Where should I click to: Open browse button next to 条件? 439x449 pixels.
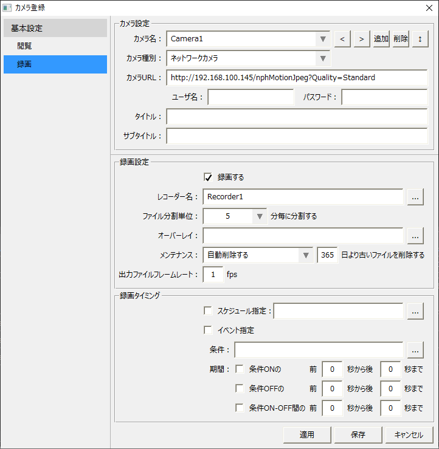[x=415, y=350]
